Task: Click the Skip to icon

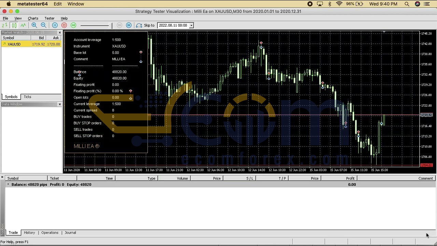Action: click(139, 25)
